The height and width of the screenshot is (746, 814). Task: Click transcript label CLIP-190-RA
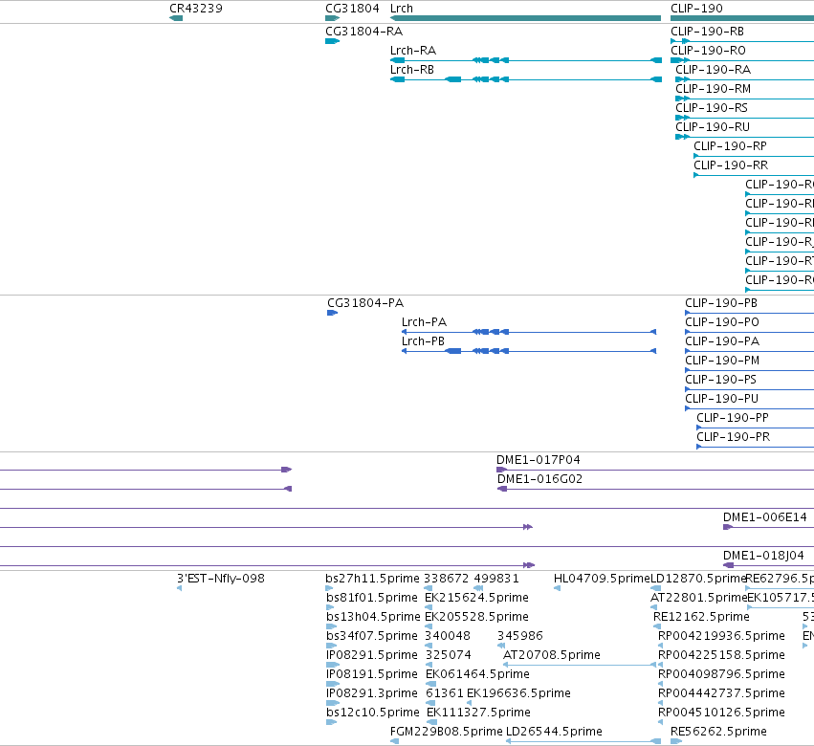pyautogui.click(x=714, y=70)
